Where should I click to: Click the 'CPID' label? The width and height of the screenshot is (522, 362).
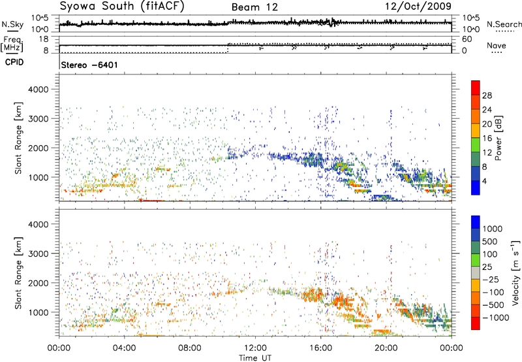pyautogui.click(x=14, y=62)
